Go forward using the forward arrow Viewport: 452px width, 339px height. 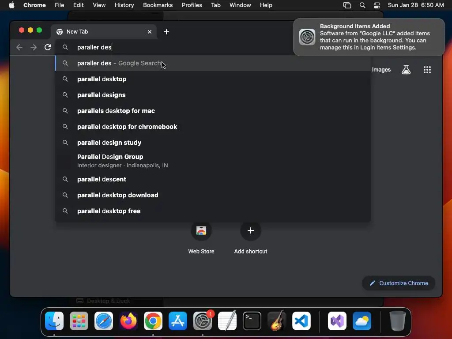(x=34, y=47)
